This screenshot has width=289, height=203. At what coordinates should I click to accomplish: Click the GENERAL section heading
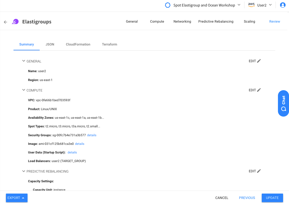[x=34, y=61]
